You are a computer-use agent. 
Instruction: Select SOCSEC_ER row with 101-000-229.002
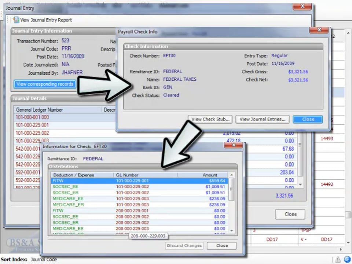click(139, 193)
